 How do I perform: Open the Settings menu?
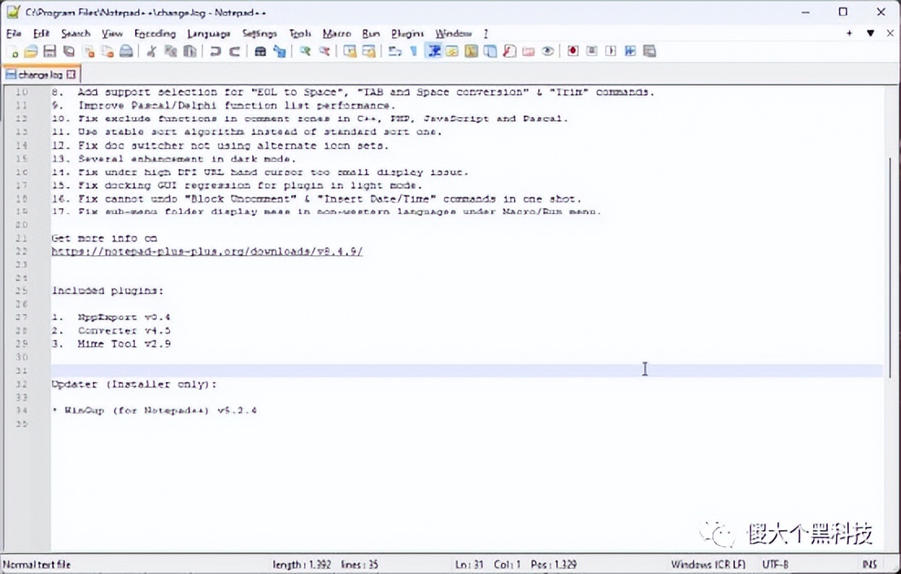[259, 33]
